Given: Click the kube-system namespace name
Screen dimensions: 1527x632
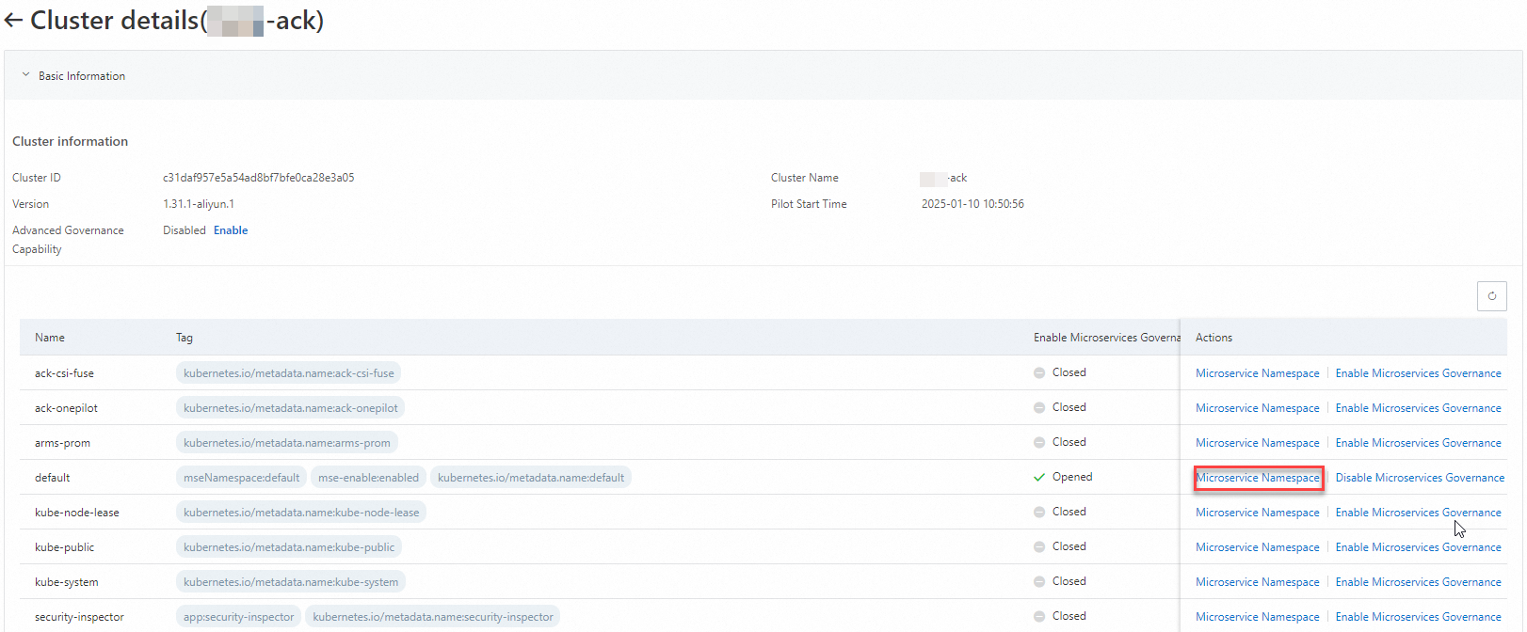Looking at the screenshot, I should [67, 582].
